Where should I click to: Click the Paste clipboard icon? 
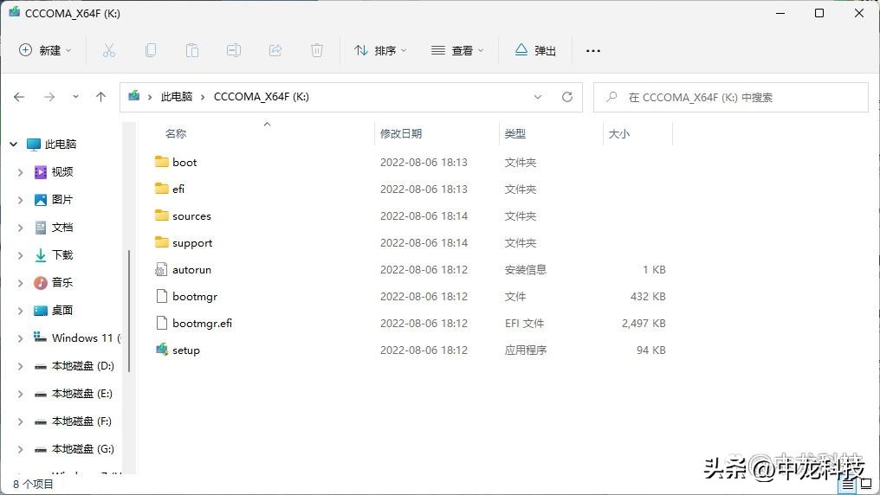pos(192,50)
